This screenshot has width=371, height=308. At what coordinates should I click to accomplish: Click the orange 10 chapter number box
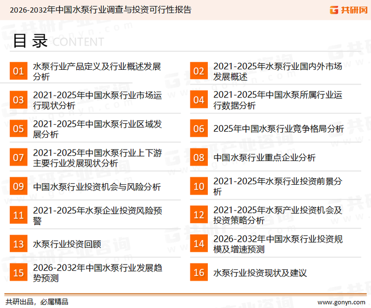pyautogui.click(x=199, y=186)
